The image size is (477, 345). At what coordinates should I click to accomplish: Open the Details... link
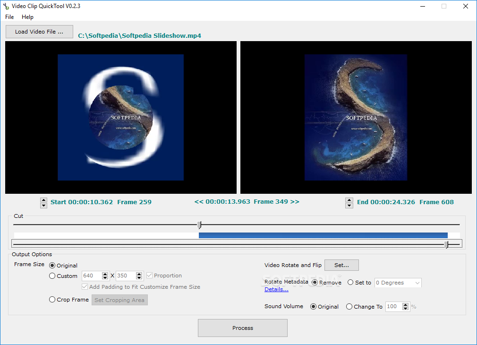click(x=276, y=289)
